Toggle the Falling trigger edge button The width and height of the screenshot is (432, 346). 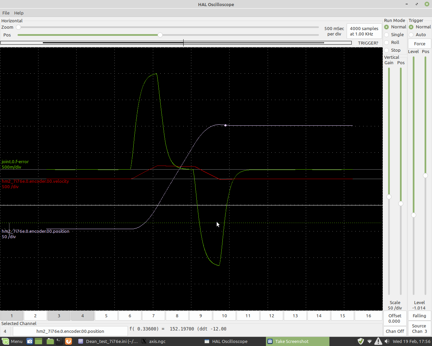tap(419, 316)
